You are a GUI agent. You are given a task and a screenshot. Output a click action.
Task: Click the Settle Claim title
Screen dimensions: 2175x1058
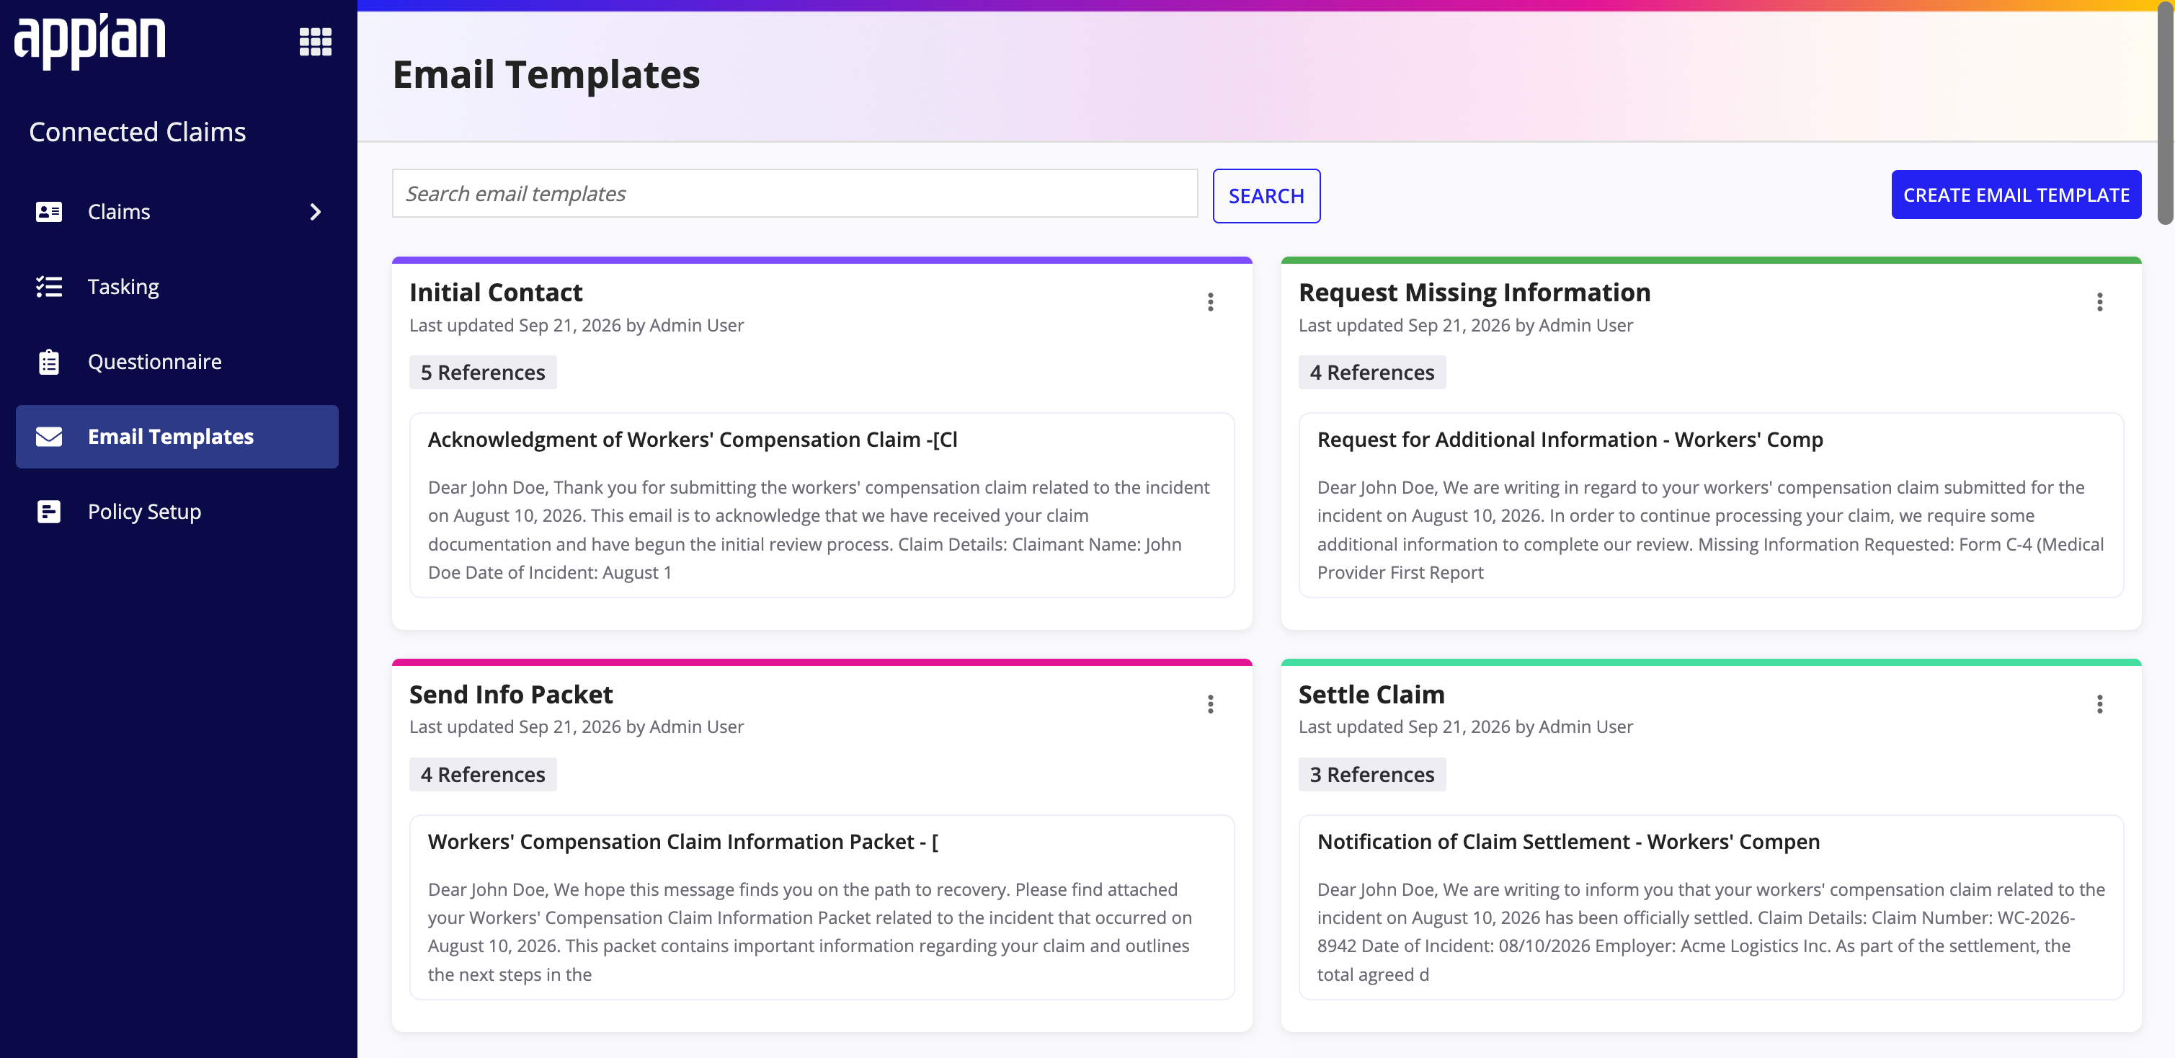[1371, 694]
